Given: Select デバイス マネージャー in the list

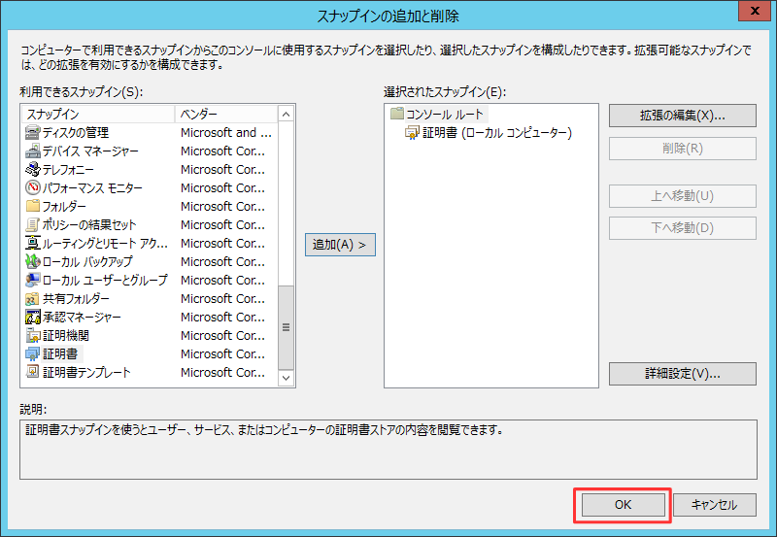Looking at the screenshot, I should click(x=90, y=151).
